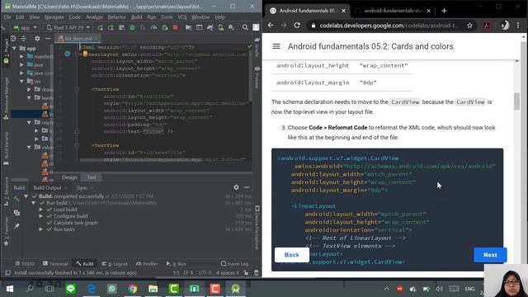The image size is (528, 297).
Task: Toggle view icon in Build panel sidebar
Action: pos(16,213)
